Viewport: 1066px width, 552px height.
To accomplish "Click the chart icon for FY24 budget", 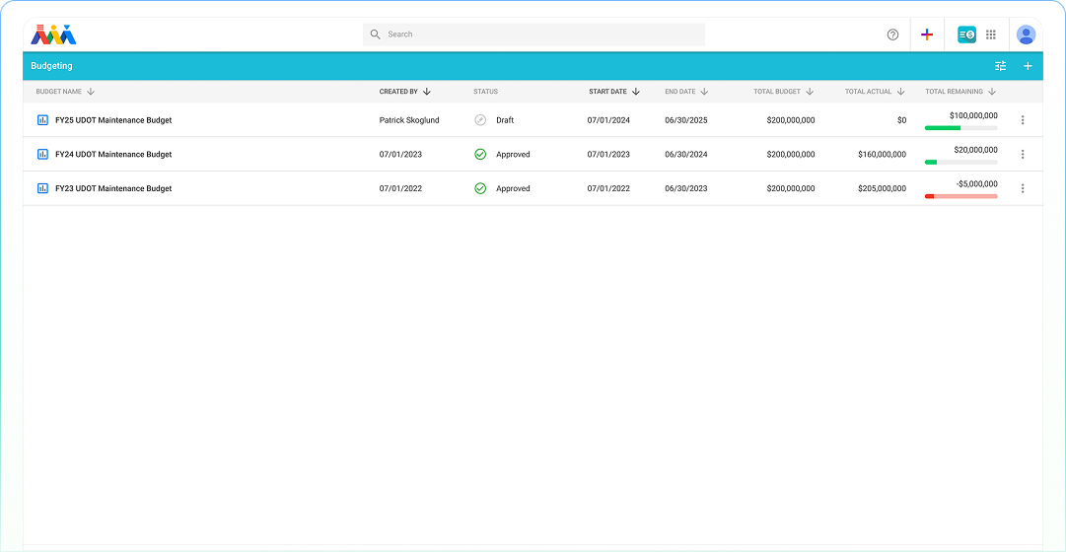I will tap(42, 155).
